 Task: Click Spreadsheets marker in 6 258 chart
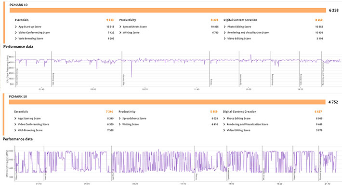[240, 80]
